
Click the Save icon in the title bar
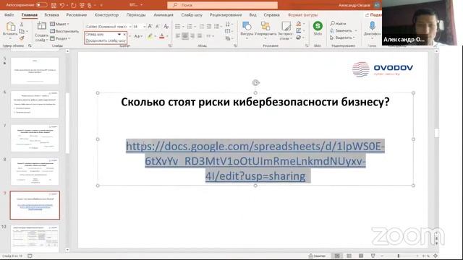point(54,5)
